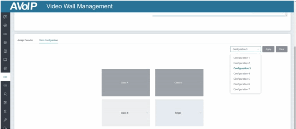The width and height of the screenshot is (296, 129).
Task: Choose Configuration 4 from the list
Action: tap(241, 73)
